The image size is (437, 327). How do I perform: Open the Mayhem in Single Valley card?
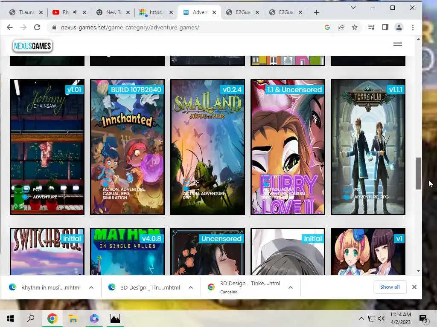coord(127,252)
